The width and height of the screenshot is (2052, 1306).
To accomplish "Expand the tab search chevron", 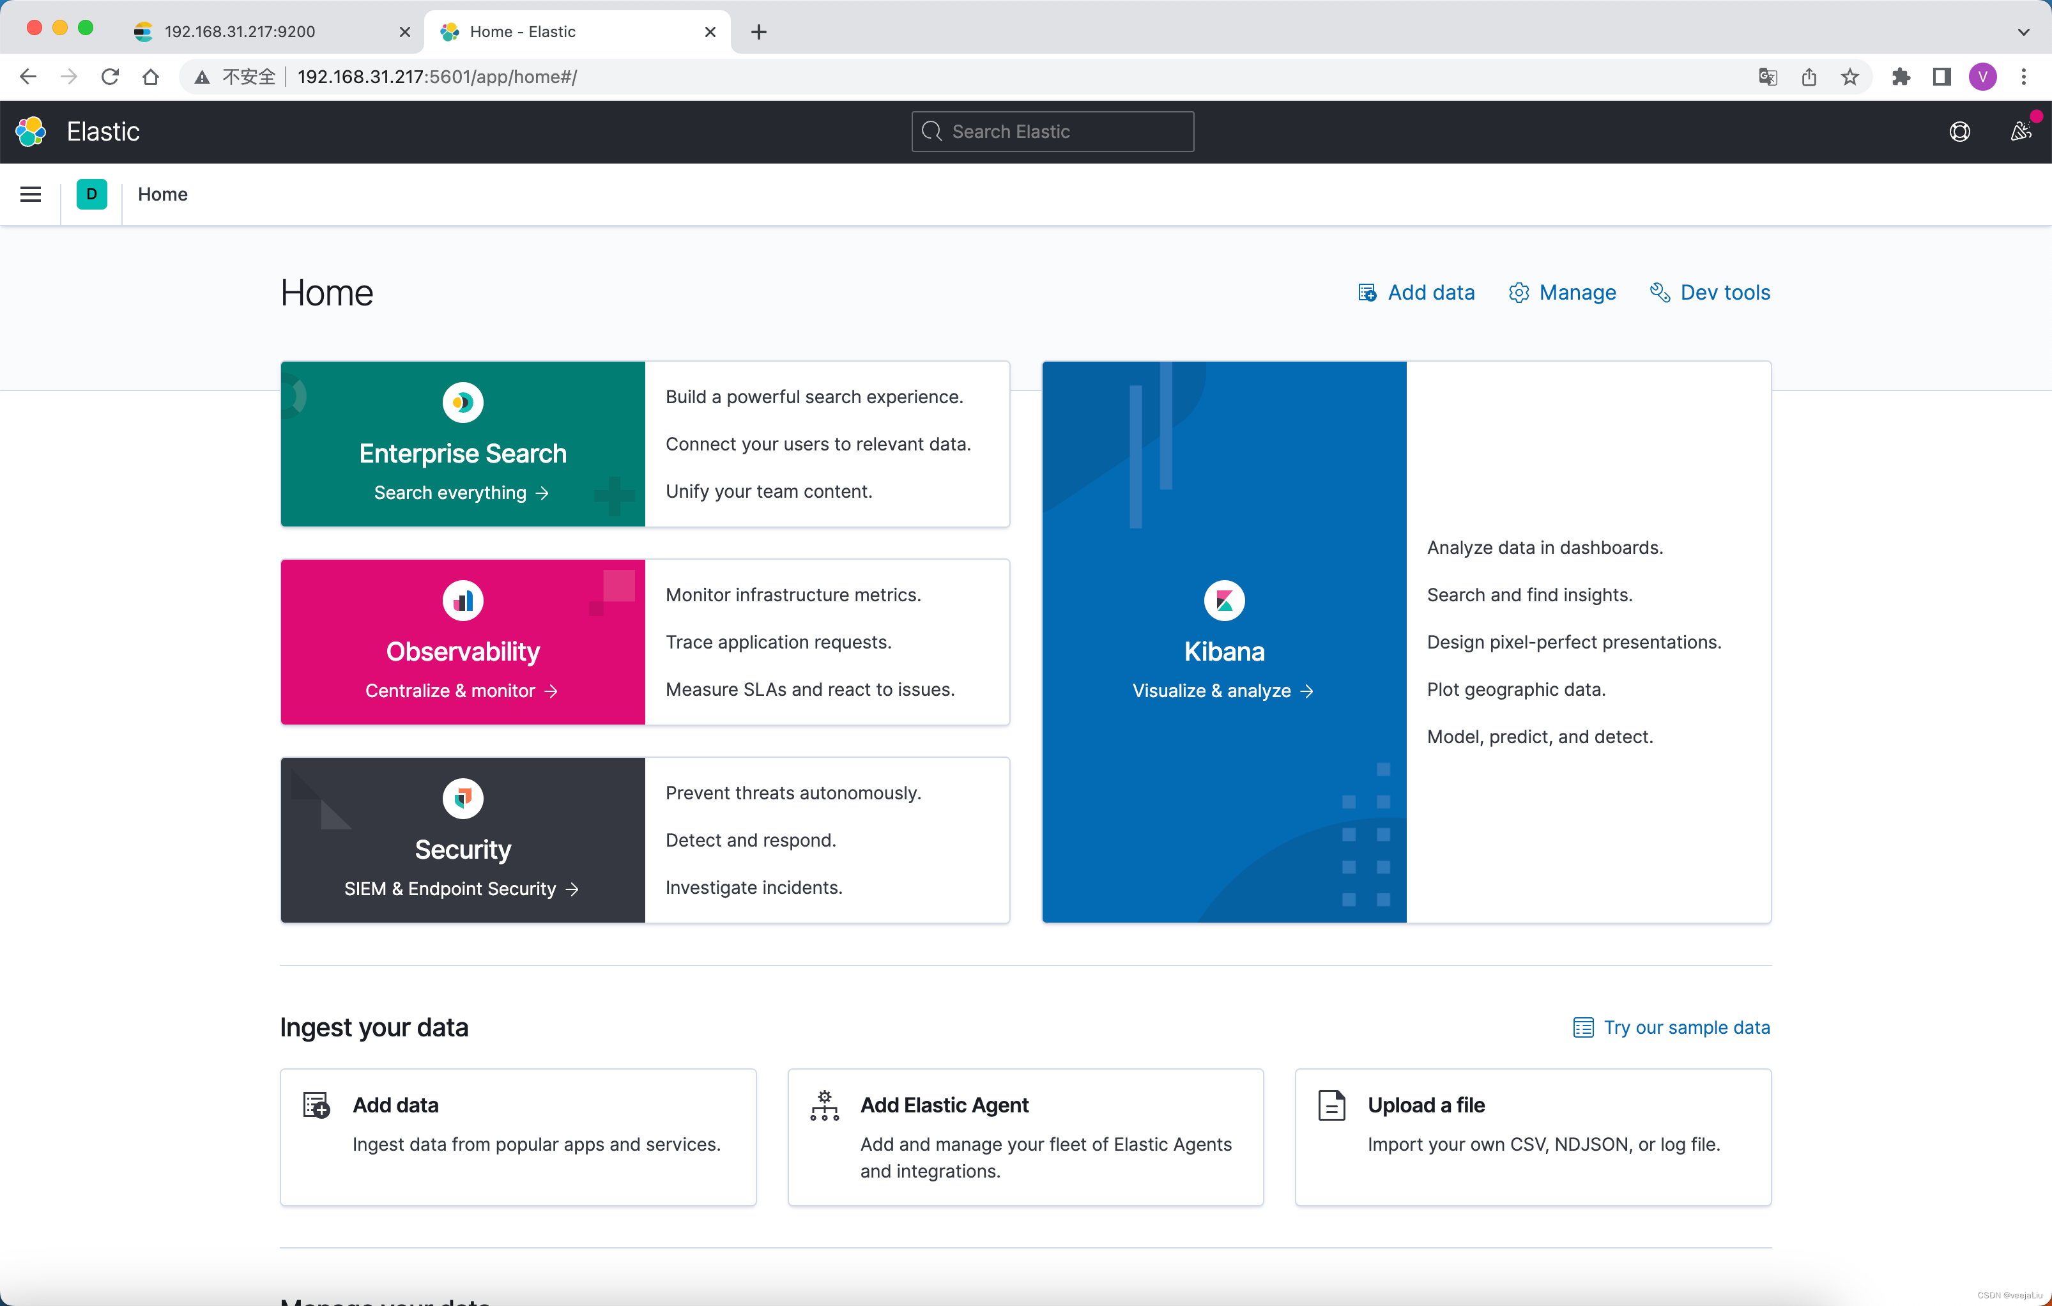I will point(2023,31).
